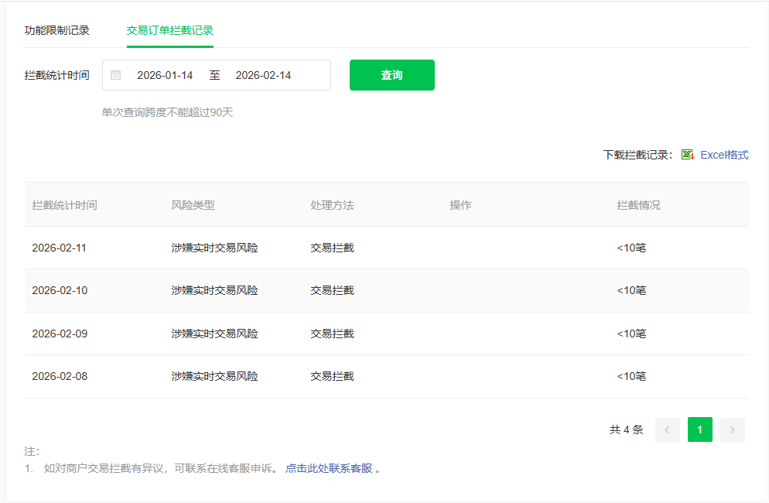Open the 点击此处联系客服 link
The image size is (769, 503).
click(x=330, y=469)
